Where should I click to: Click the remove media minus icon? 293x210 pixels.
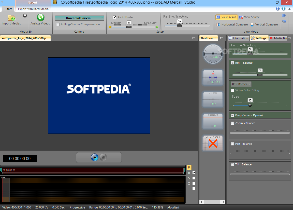[x=25, y=16]
